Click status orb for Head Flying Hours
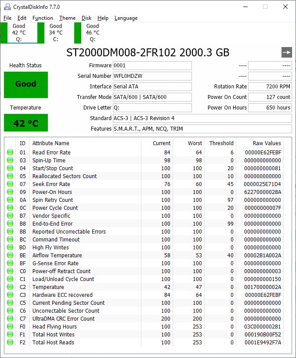Screen dimensions: 296x358 (10, 326)
